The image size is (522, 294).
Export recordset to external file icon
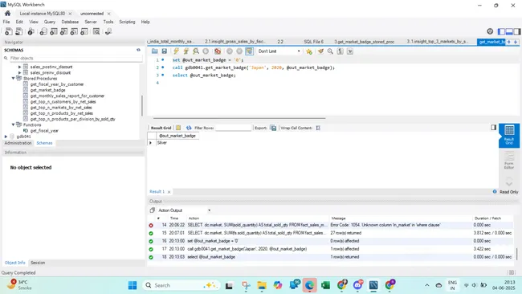pos(273,128)
